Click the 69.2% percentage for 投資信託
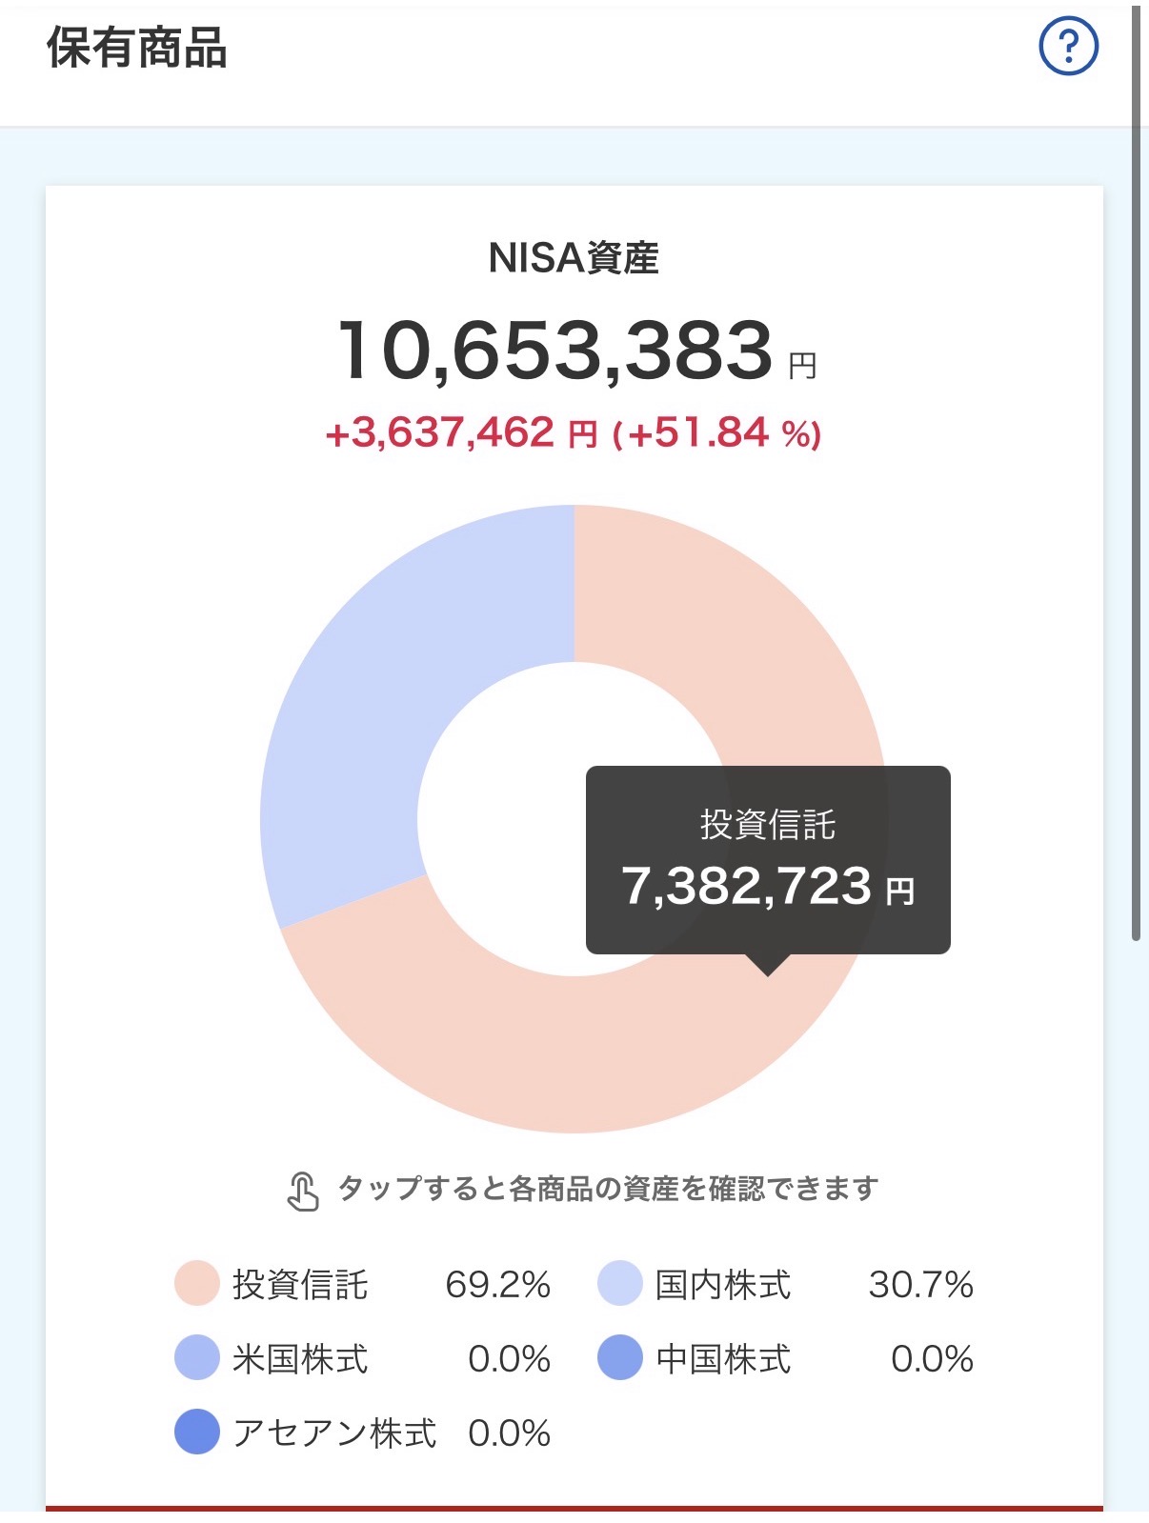Screen dimensions: 1149x1523 click(497, 1285)
